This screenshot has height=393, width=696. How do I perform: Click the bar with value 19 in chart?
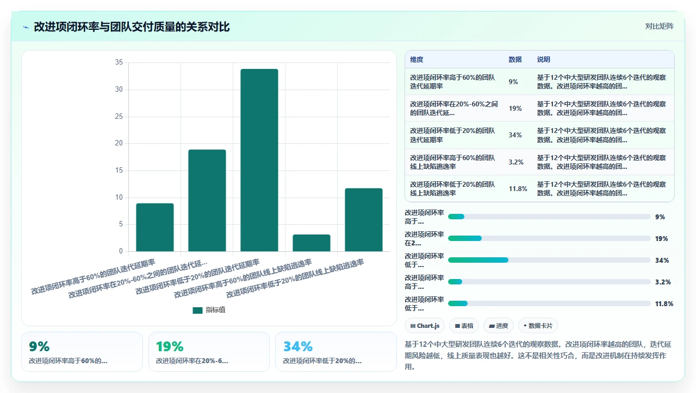(x=207, y=200)
